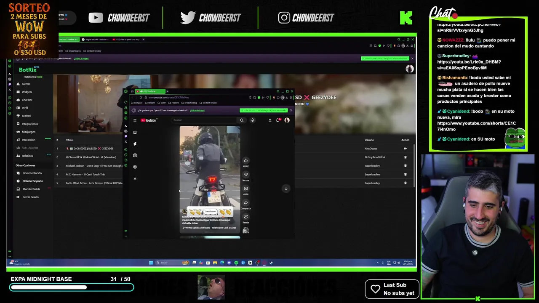Reload the YouTube page

pyautogui.click(x=141, y=98)
